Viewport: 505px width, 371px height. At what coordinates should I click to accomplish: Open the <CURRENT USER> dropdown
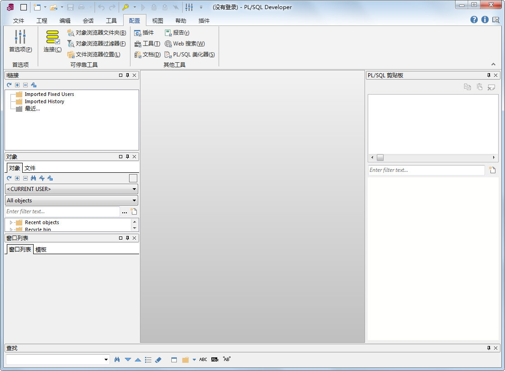[x=71, y=189]
